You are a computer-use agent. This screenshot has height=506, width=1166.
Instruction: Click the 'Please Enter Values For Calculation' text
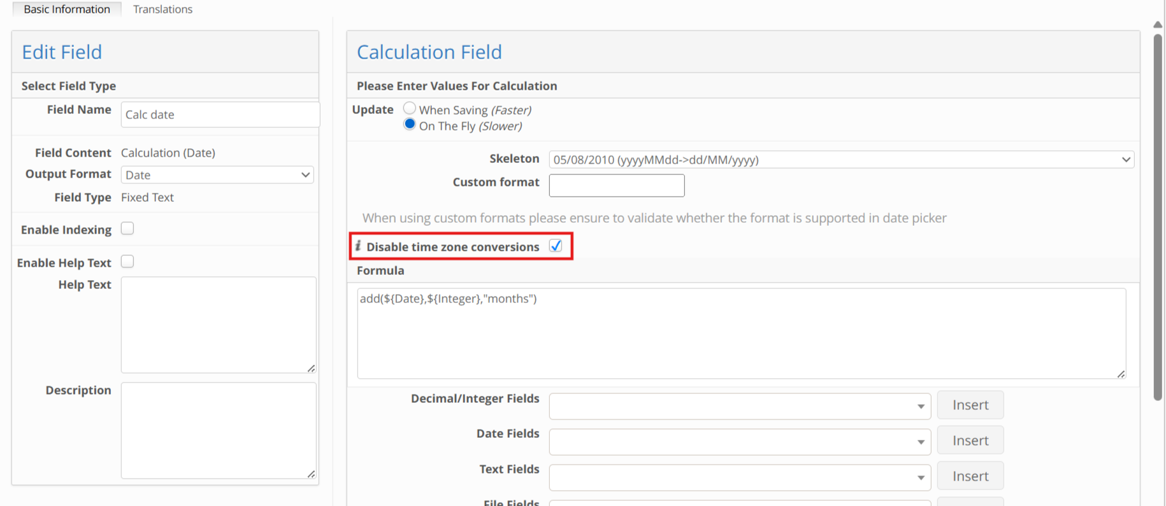[457, 86]
